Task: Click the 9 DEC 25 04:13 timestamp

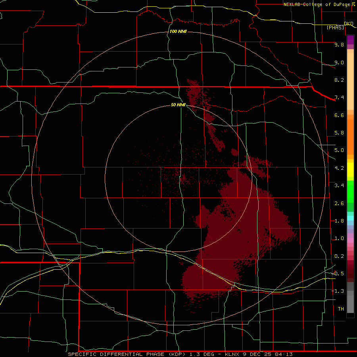Action: [267, 354]
